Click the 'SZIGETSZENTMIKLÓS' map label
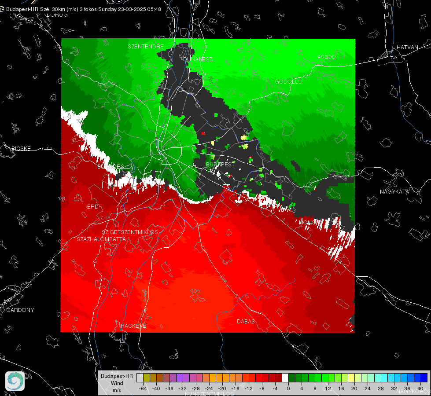 (130, 232)
